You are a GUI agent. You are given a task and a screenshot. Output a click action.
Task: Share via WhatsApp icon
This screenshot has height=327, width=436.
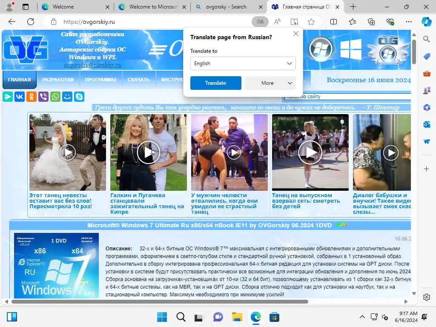coord(55,97)
